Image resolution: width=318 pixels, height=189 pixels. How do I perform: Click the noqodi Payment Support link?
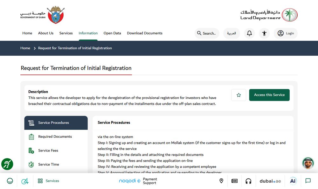[138, 181]
